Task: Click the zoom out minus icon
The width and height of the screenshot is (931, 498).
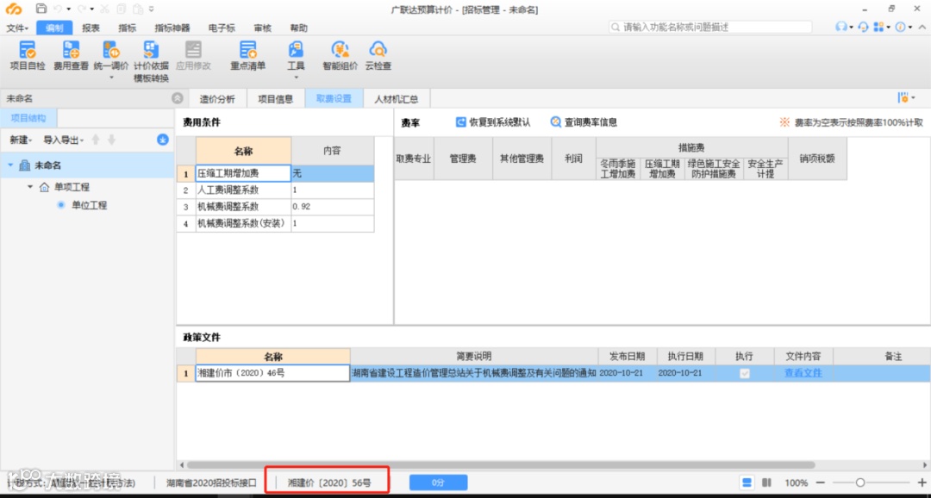Action: [820, 482]
